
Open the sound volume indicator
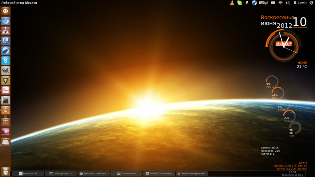288,3
